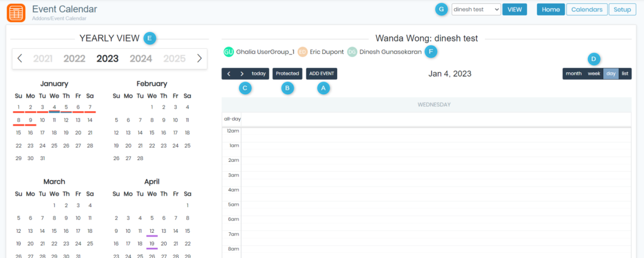Click the March month title
644x258 pixels.
coord(54,181)
